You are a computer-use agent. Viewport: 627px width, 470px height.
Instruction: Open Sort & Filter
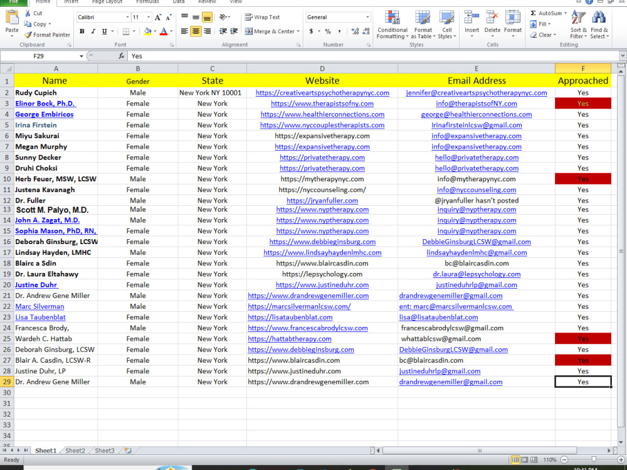(578, 24)
